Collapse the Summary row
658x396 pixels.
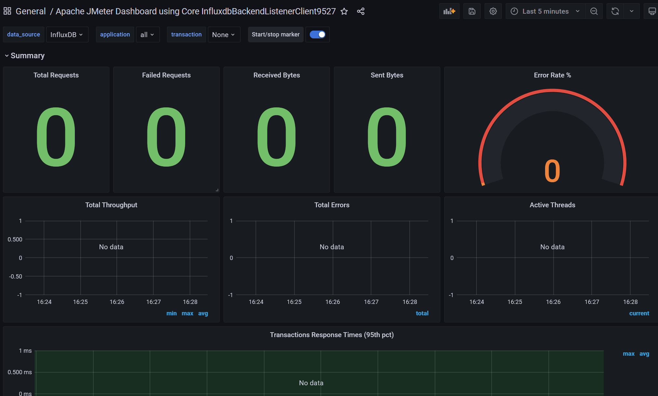tap(25, 56)
